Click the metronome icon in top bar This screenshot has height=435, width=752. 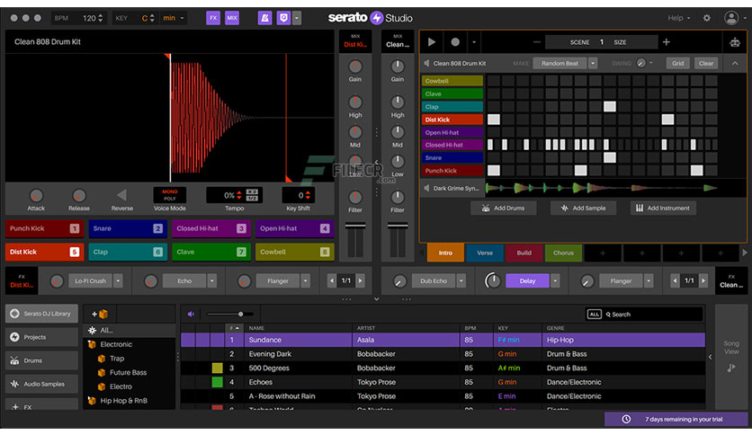click(x=264, y=18)
